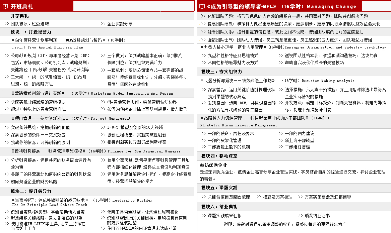Screen dimensions: 391x233
Task: Select the line 课题实践成果汇报
Action: coord(224,216)
